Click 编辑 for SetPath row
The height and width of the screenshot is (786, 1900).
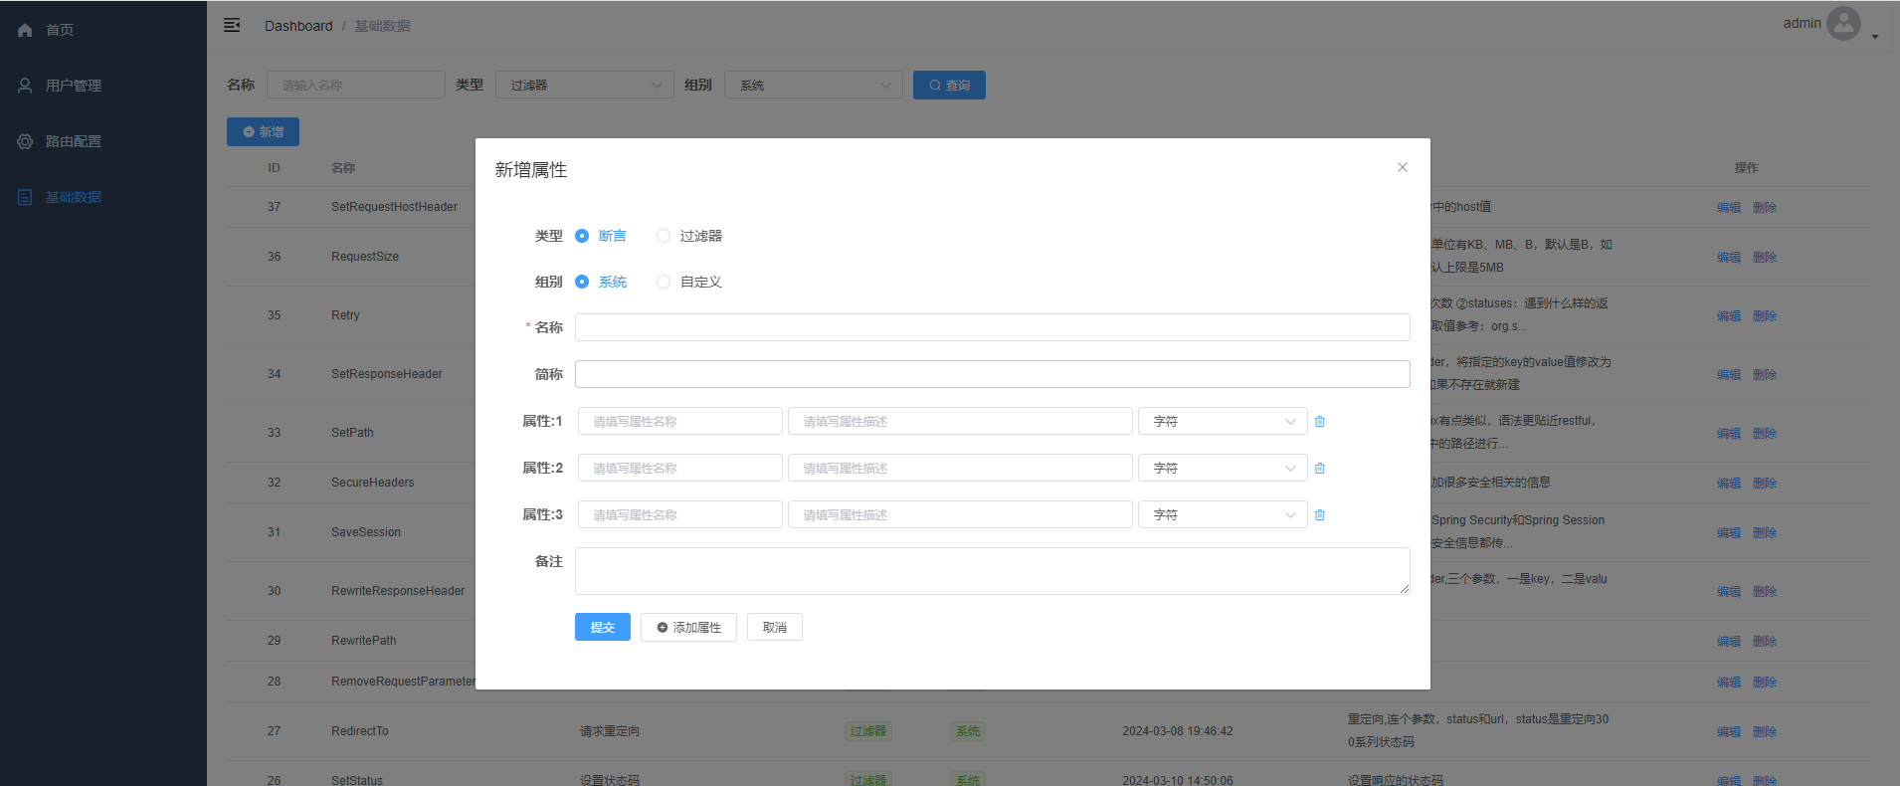[1729, 434]
